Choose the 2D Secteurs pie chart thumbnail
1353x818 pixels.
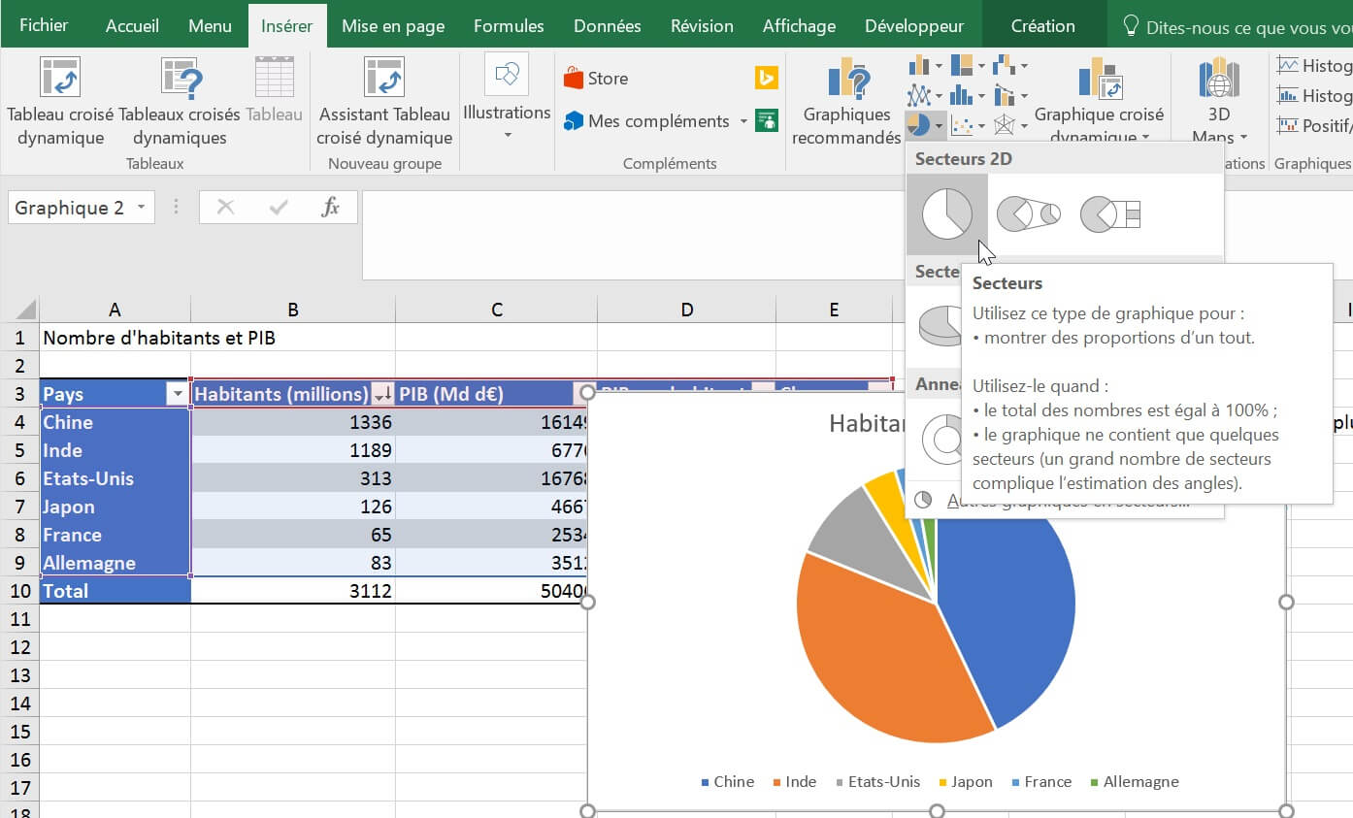click(946, 214)
